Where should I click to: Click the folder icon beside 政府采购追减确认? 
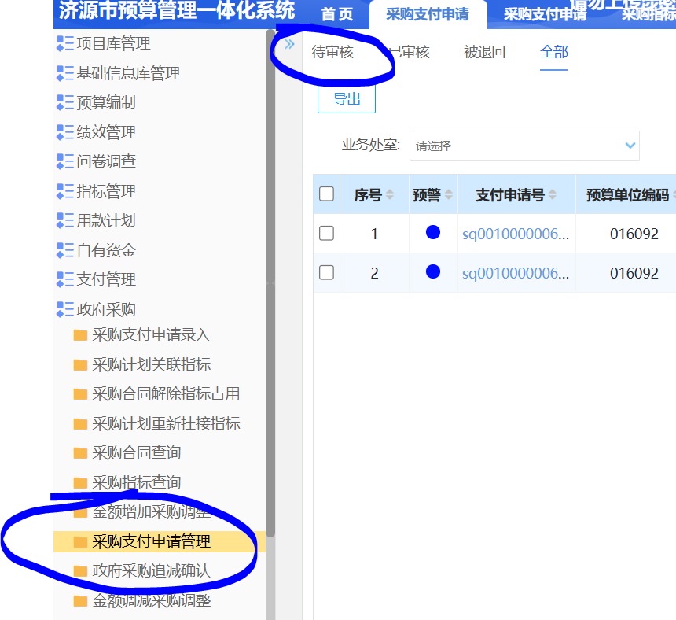point(80,571)
